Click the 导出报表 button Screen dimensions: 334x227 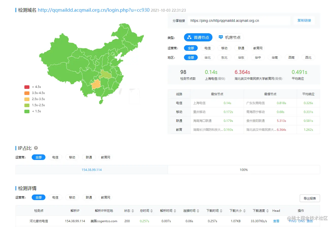click(x=310, y=198)
